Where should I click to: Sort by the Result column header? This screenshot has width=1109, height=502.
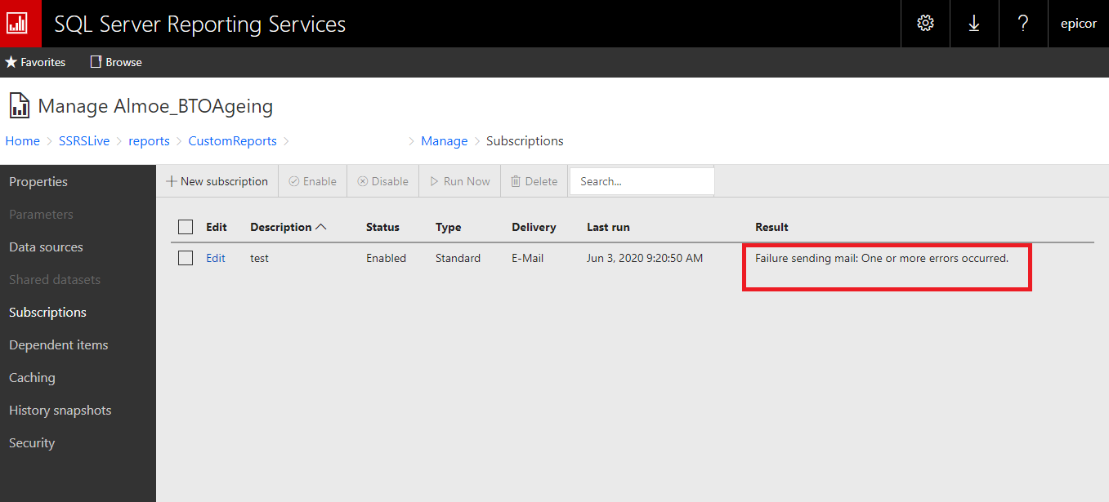tap(771, 227)
